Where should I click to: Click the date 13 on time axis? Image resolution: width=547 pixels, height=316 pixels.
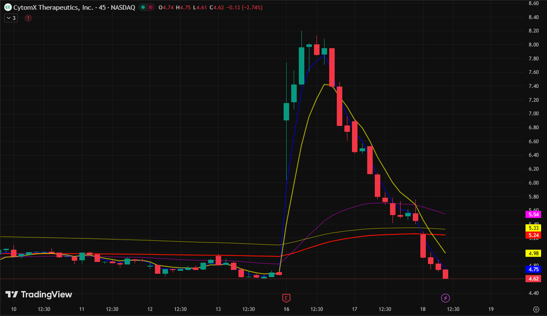click(x=218, y=309)
